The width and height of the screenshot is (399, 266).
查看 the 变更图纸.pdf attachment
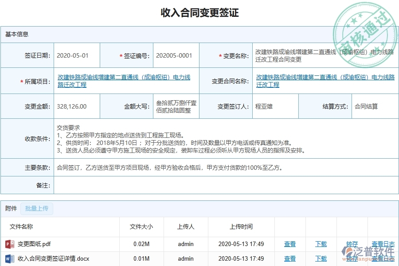point(289,244)
